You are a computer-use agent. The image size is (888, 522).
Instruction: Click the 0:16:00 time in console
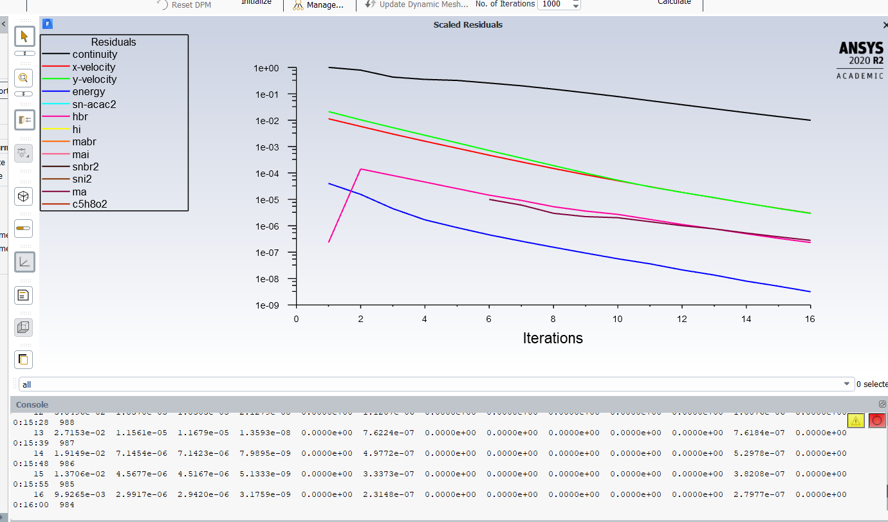point(31,505)
